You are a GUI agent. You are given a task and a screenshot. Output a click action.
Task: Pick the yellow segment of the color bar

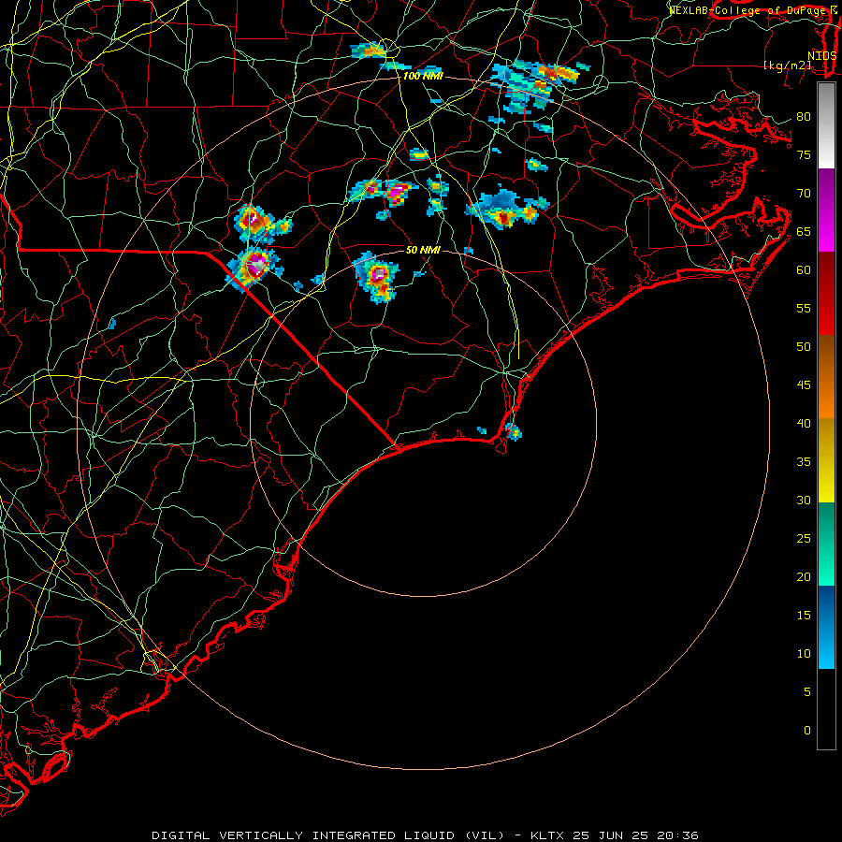pyautogui.click(x=826, y=460)
